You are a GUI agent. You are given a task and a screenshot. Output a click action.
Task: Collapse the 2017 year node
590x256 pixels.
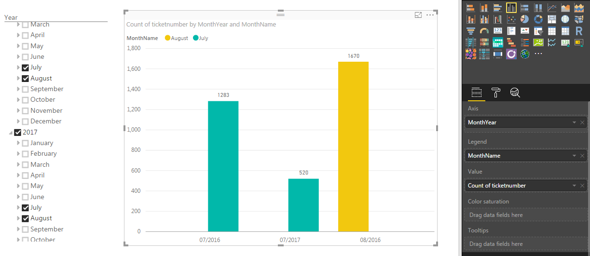(x=11, y=133)
